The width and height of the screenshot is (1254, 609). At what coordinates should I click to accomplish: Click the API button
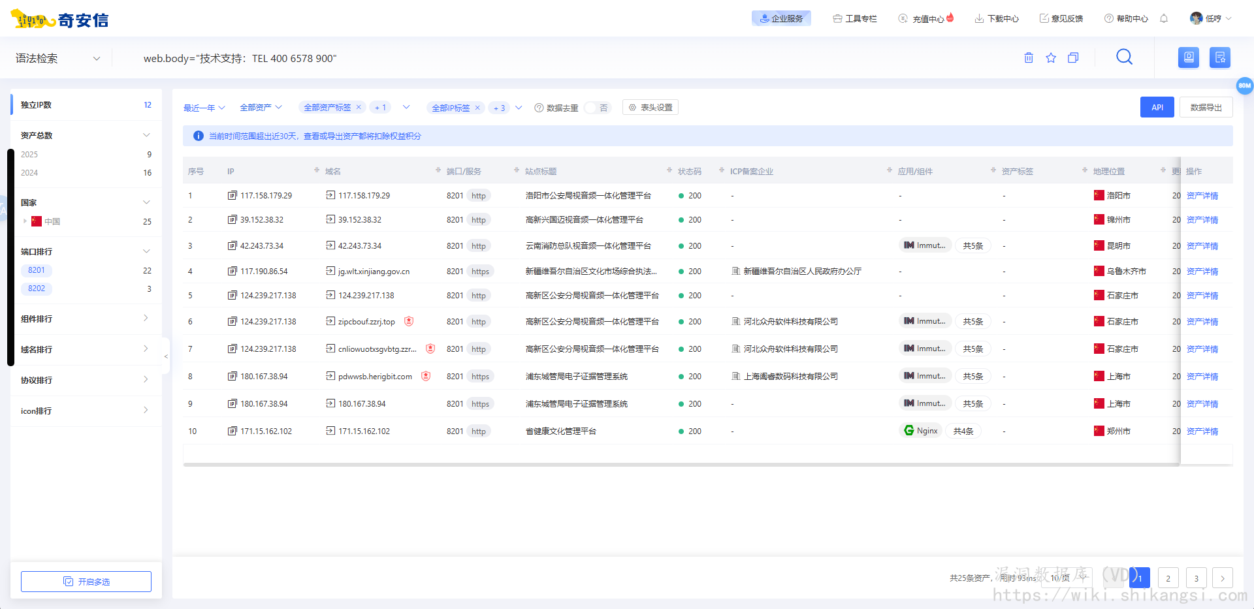pyautogui.click(x=1157, y=107)
